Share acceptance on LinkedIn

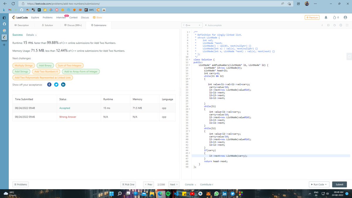tap(63, 85)
